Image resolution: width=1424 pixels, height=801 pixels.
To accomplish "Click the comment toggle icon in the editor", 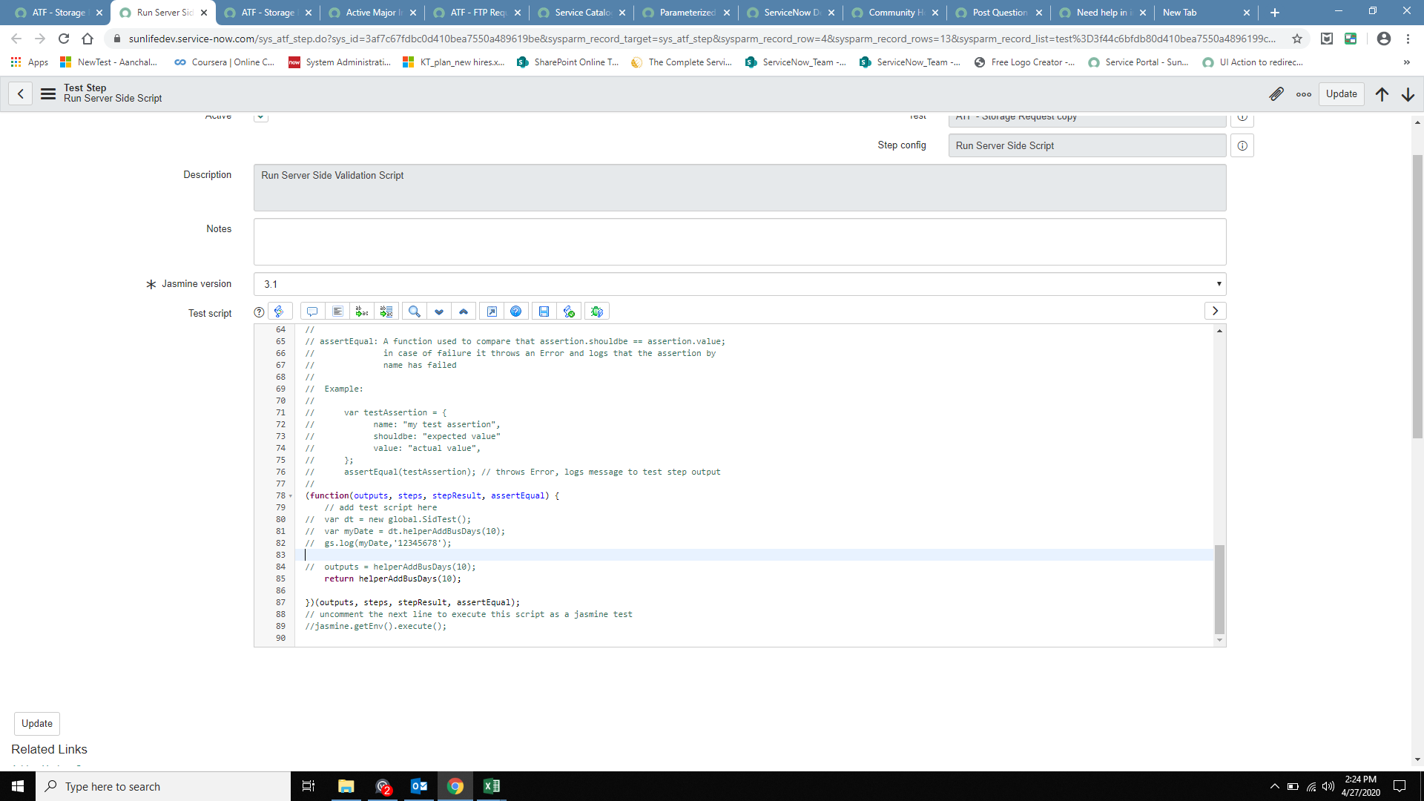I will pyautogui.click(x=312, y=311).
